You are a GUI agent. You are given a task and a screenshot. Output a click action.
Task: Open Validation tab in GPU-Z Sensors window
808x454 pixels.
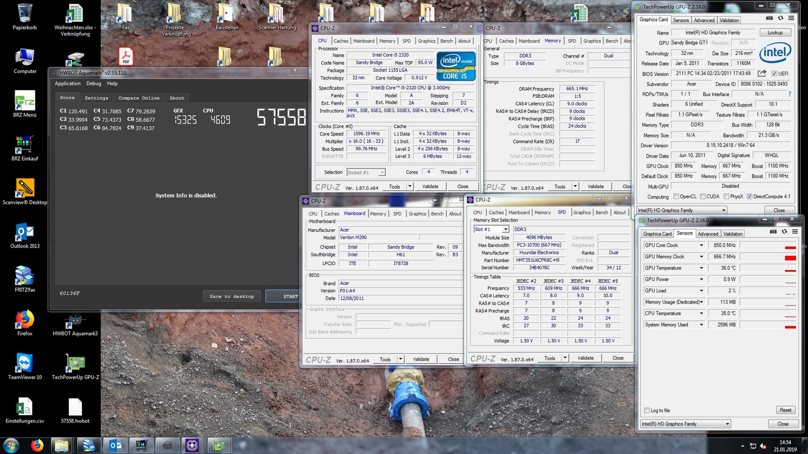point(733,234)
